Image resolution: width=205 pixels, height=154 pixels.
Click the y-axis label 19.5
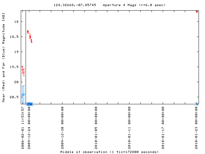pos(14,67)
